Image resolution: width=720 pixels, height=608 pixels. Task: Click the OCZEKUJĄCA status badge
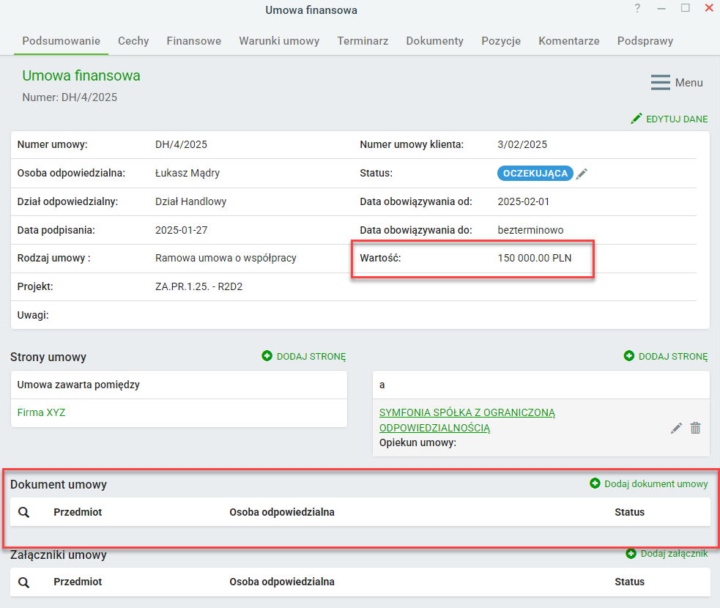coord(535,173)
